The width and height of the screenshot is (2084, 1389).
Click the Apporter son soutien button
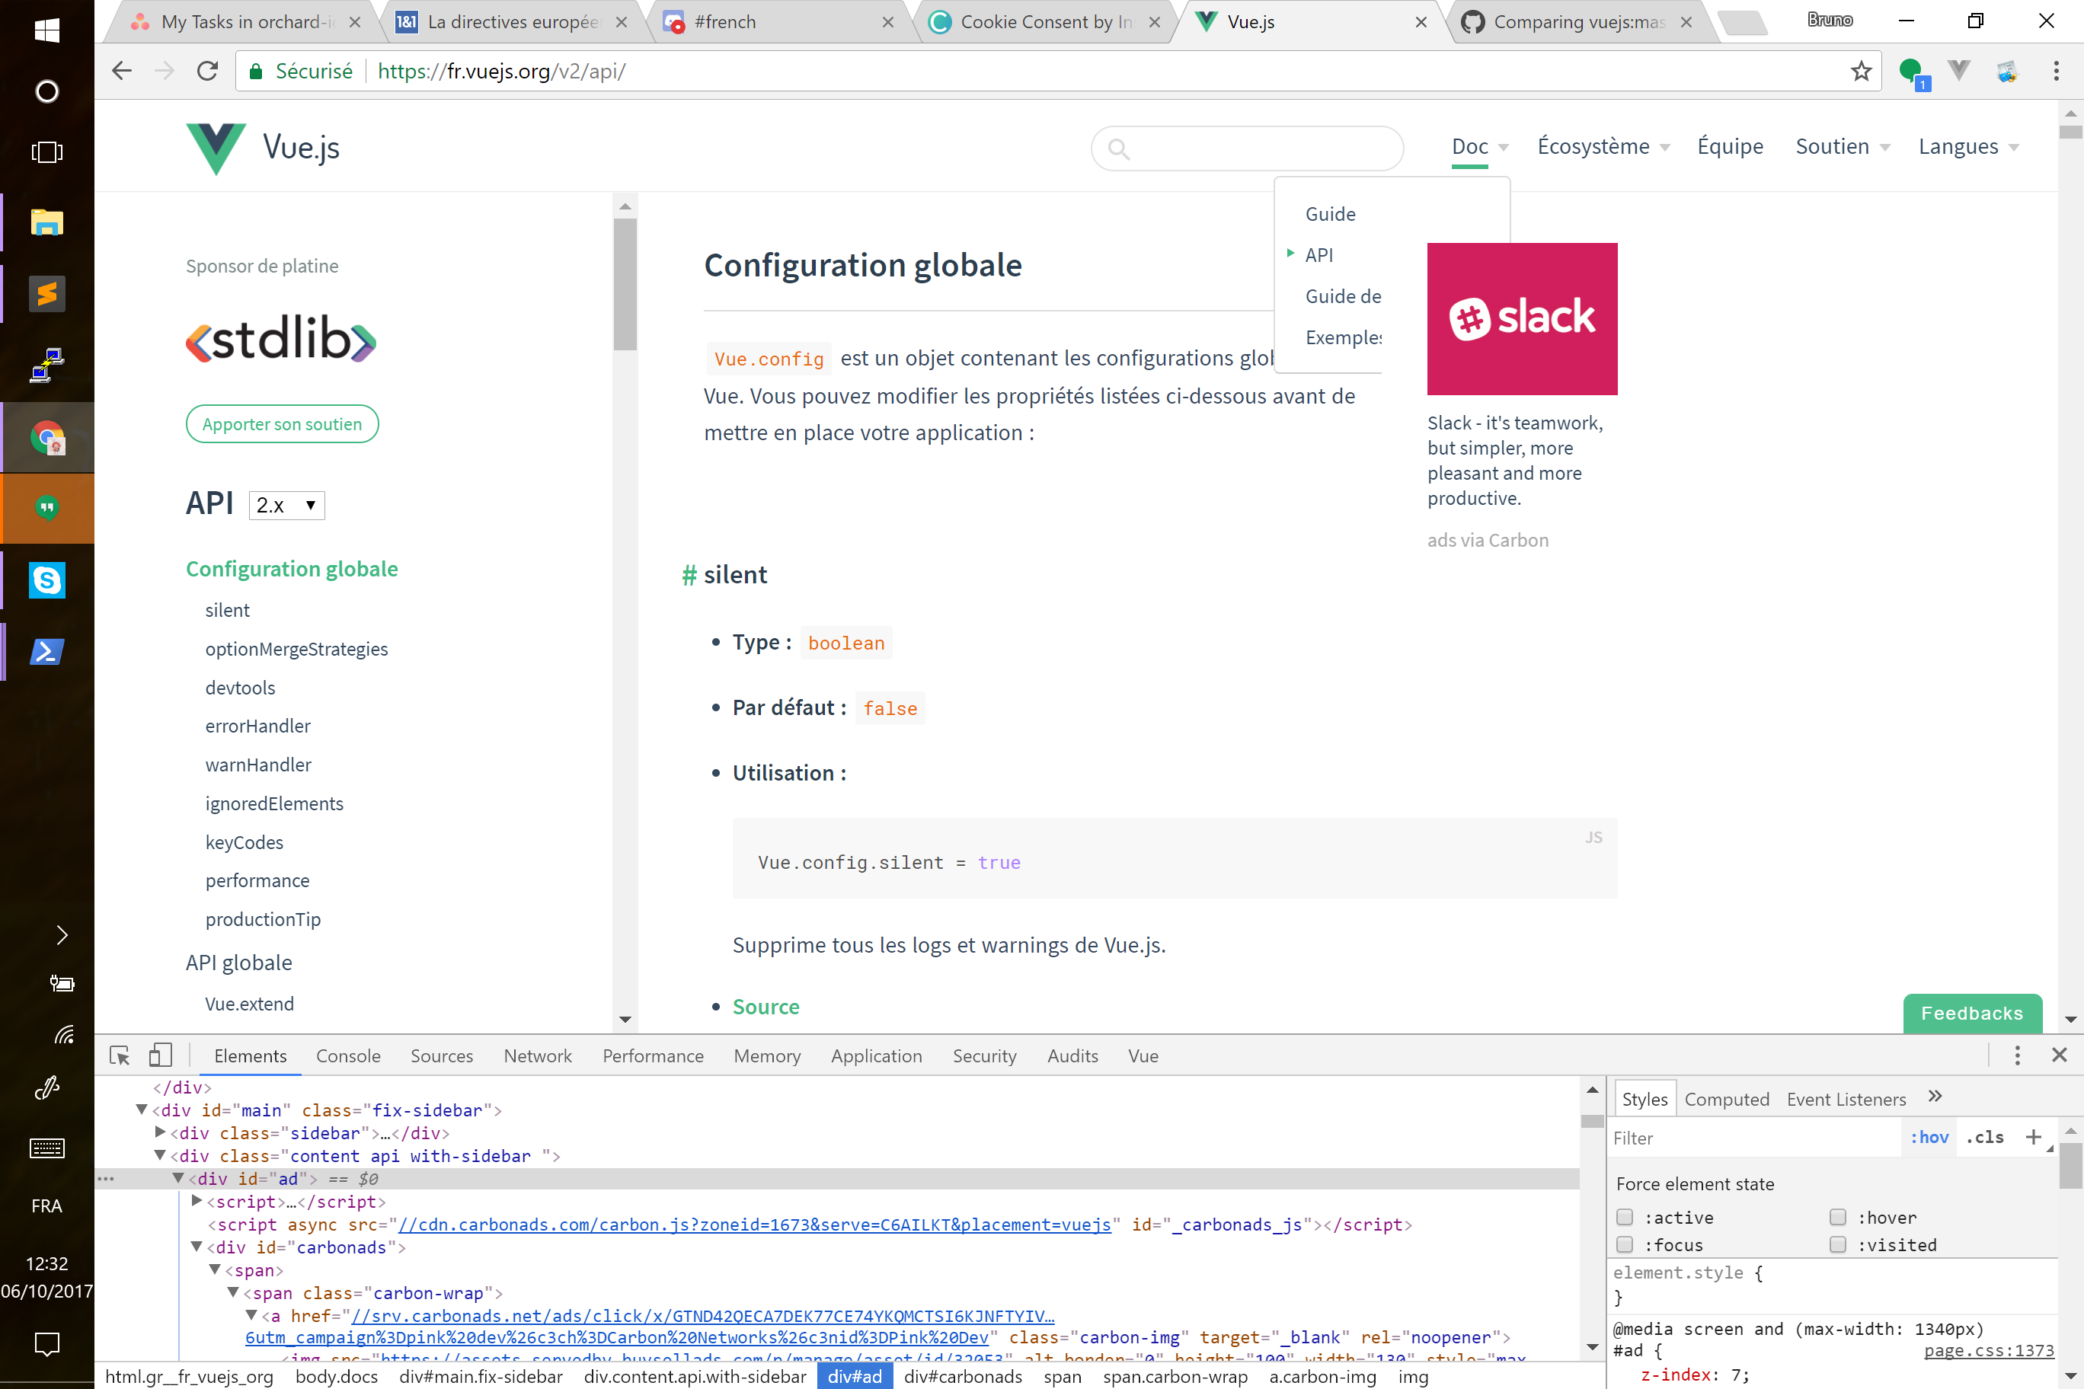pos(282,424)
